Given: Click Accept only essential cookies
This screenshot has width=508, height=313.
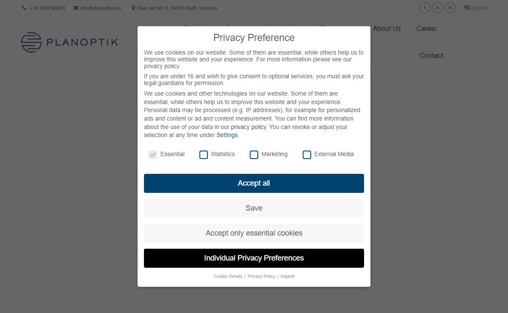Looking at the screenshot, I should (254, 233).
